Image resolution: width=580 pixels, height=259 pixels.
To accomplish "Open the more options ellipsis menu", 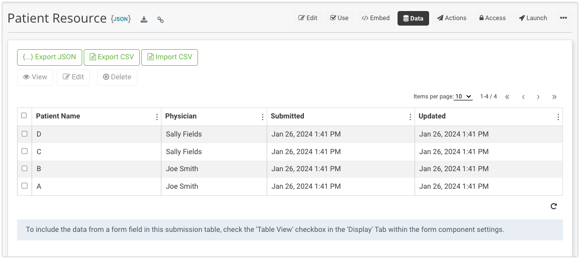I will (563, 18).
